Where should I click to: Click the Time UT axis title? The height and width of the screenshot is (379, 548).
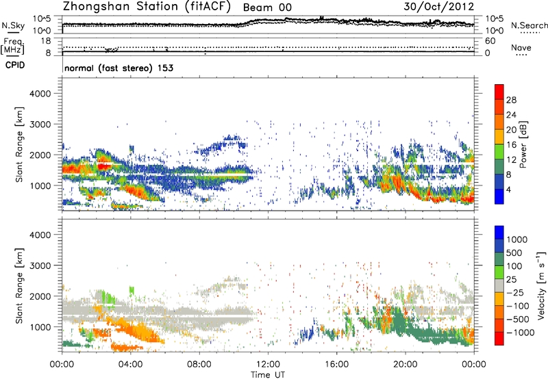pos(268,375)
